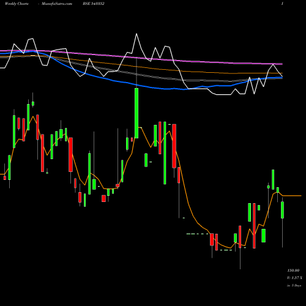Click the 'in 5 Days' label
The height and width of the screenshot is (306, 306).
294,285
